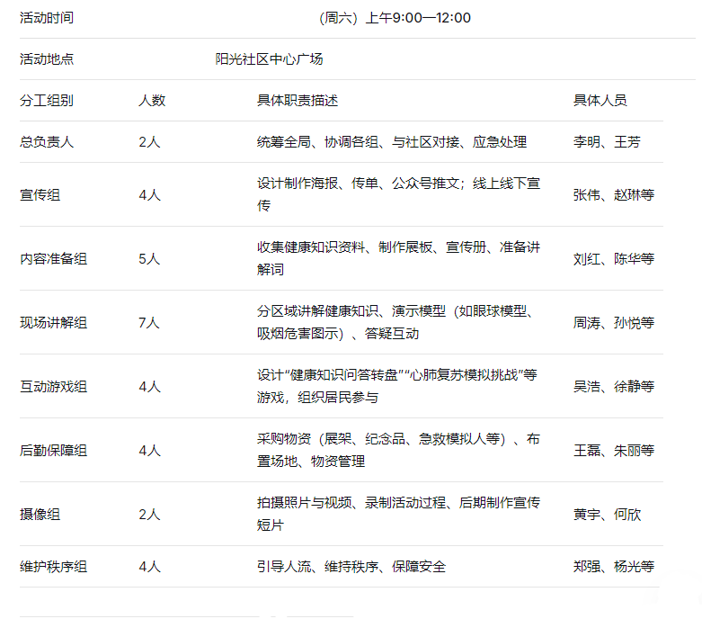Click the 活动地点 label cell

point(47,59)
